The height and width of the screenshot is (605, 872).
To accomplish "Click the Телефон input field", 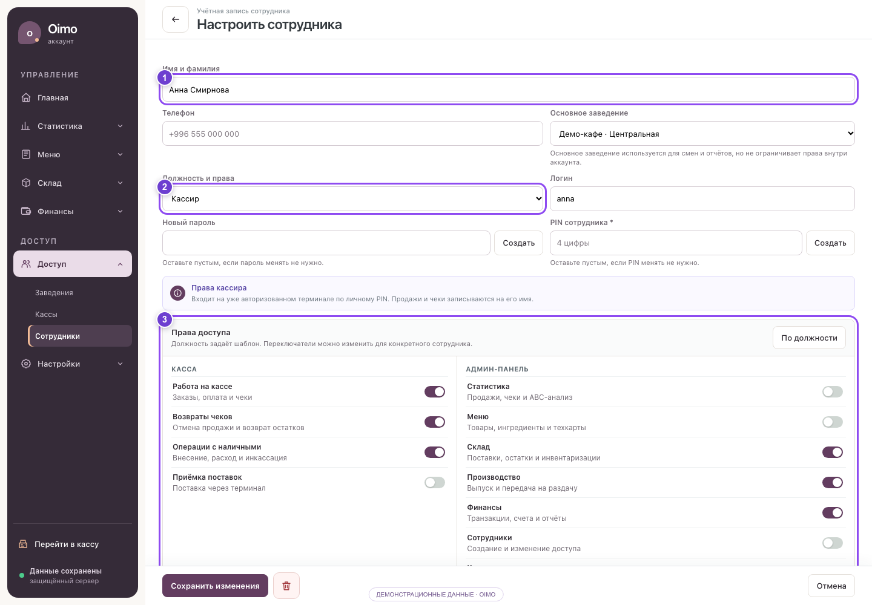I will tap(352, 134).
